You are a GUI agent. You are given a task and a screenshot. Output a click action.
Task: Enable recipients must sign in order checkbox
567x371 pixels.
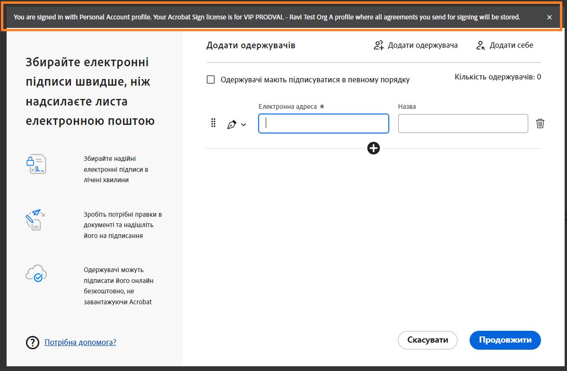(x=211, y=79)
